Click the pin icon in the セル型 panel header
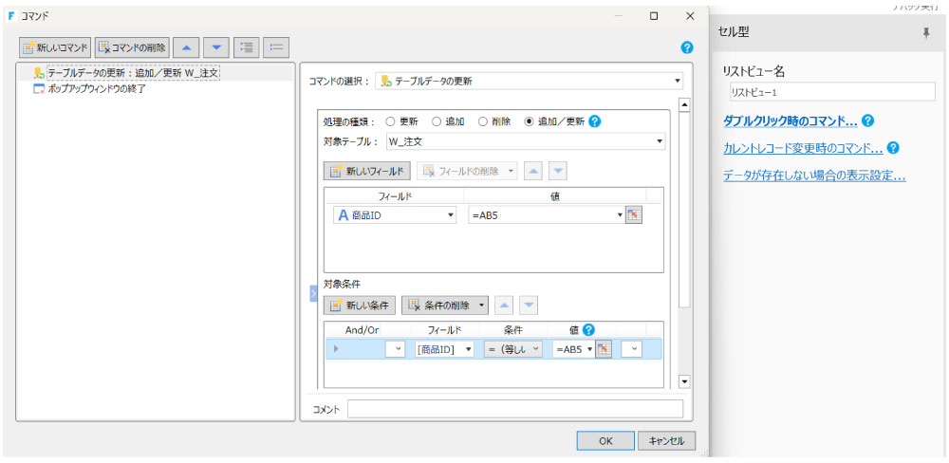949x463 pixels. (926, 34)
